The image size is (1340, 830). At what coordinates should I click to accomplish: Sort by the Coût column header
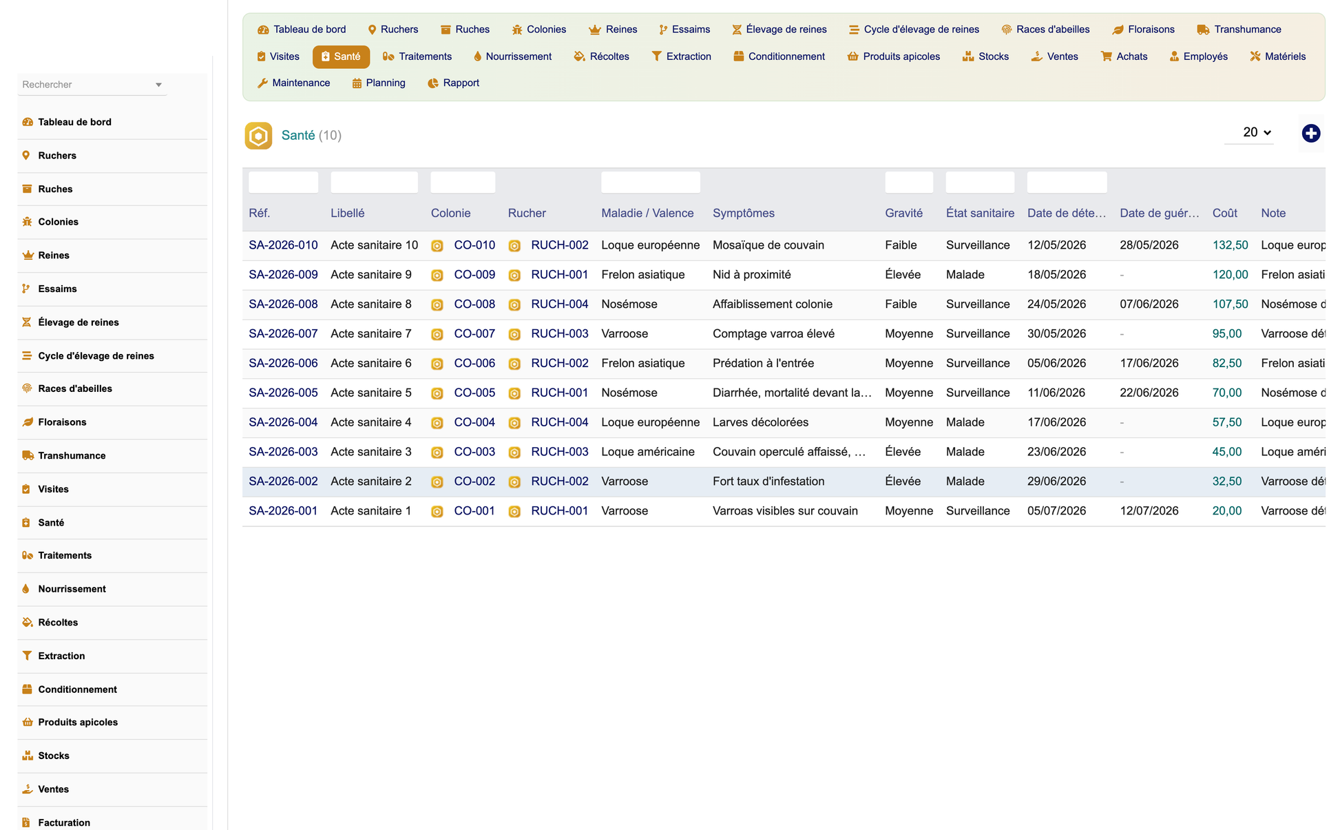1225,214
